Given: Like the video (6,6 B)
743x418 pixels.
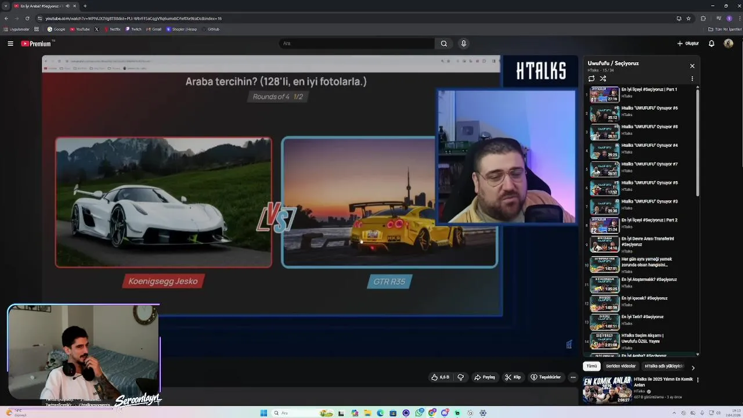Looking at the screenshot, I should 440,377.
